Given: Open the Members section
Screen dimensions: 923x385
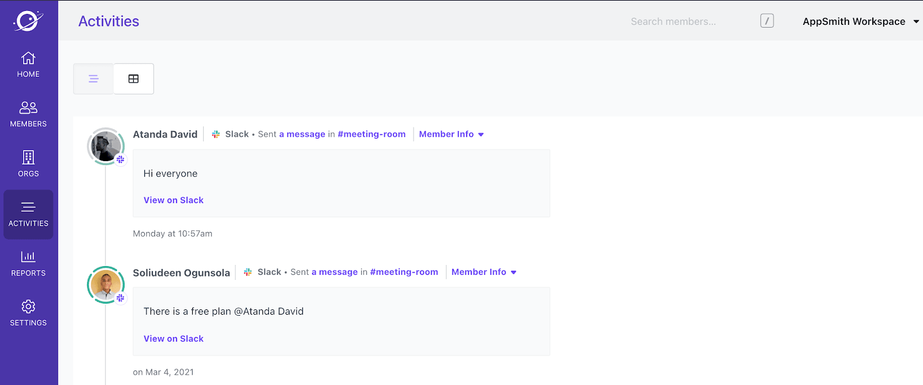Looking at the screenshot, I should click(28, 114).
